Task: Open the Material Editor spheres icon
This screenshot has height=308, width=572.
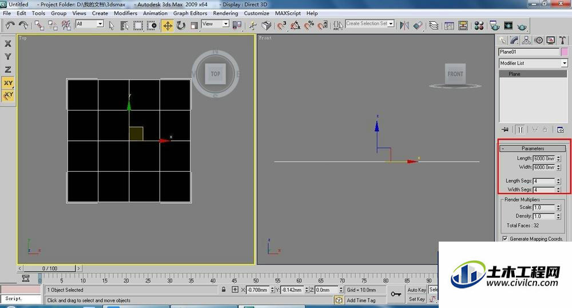Action: (479, 26)
